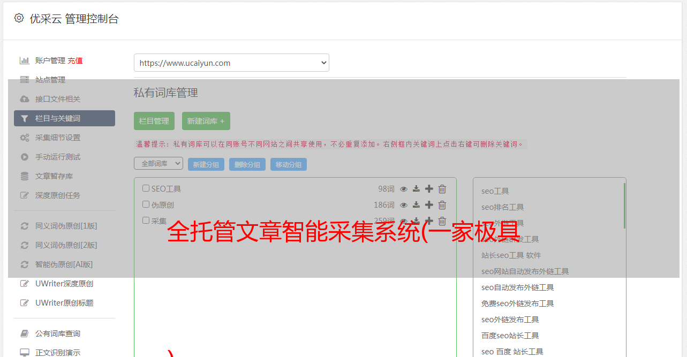The height and width of the screenshot is (357, 687).
Task: Click the green 栏目管理 button
Action: click(154, 121)
